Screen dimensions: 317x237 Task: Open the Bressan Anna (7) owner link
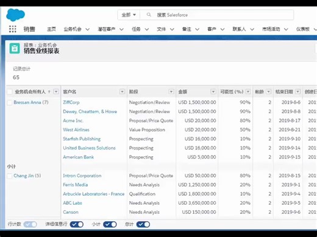pos(31,102)
